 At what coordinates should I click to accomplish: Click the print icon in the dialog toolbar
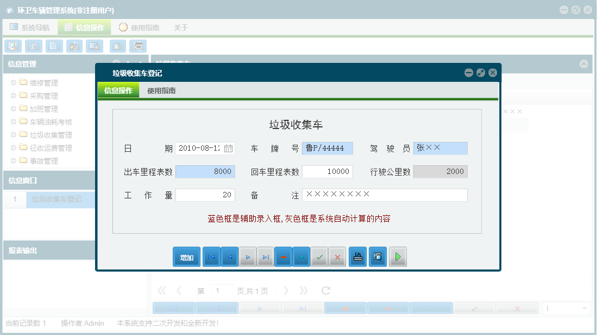[357, 256]
